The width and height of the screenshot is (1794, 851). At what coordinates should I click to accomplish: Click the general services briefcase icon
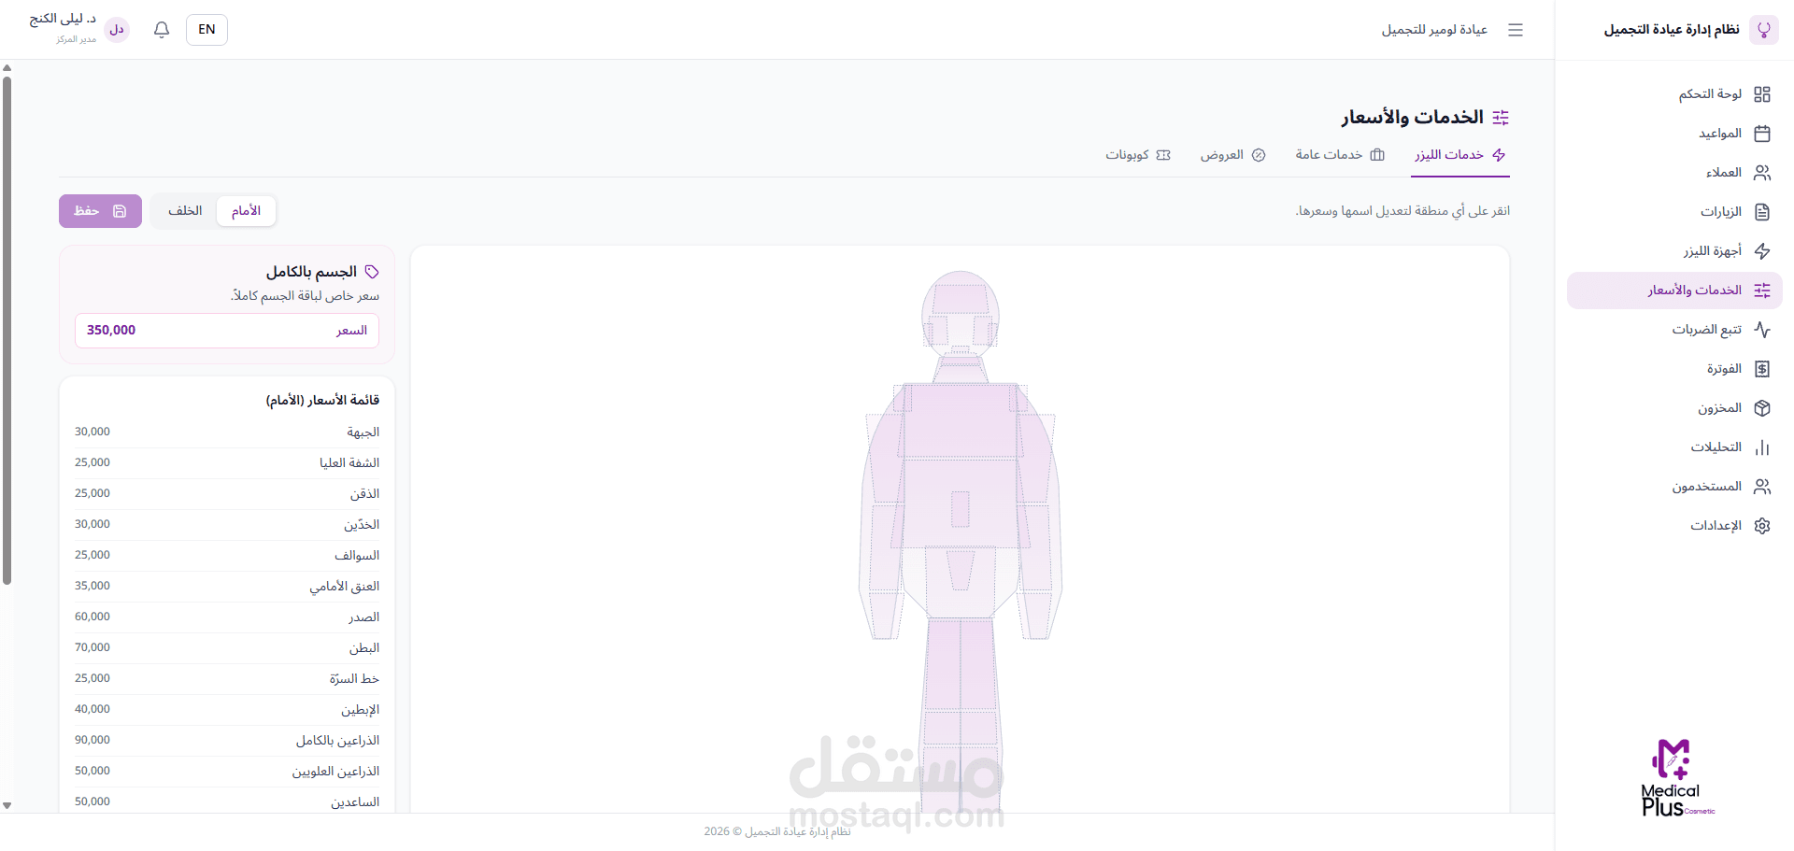[x=1377, y=155]
